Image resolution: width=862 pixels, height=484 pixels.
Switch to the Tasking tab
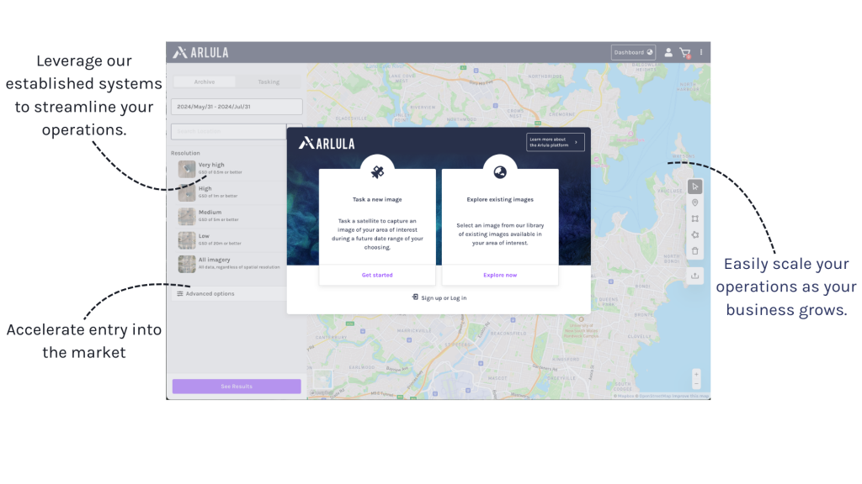(268, 82)
